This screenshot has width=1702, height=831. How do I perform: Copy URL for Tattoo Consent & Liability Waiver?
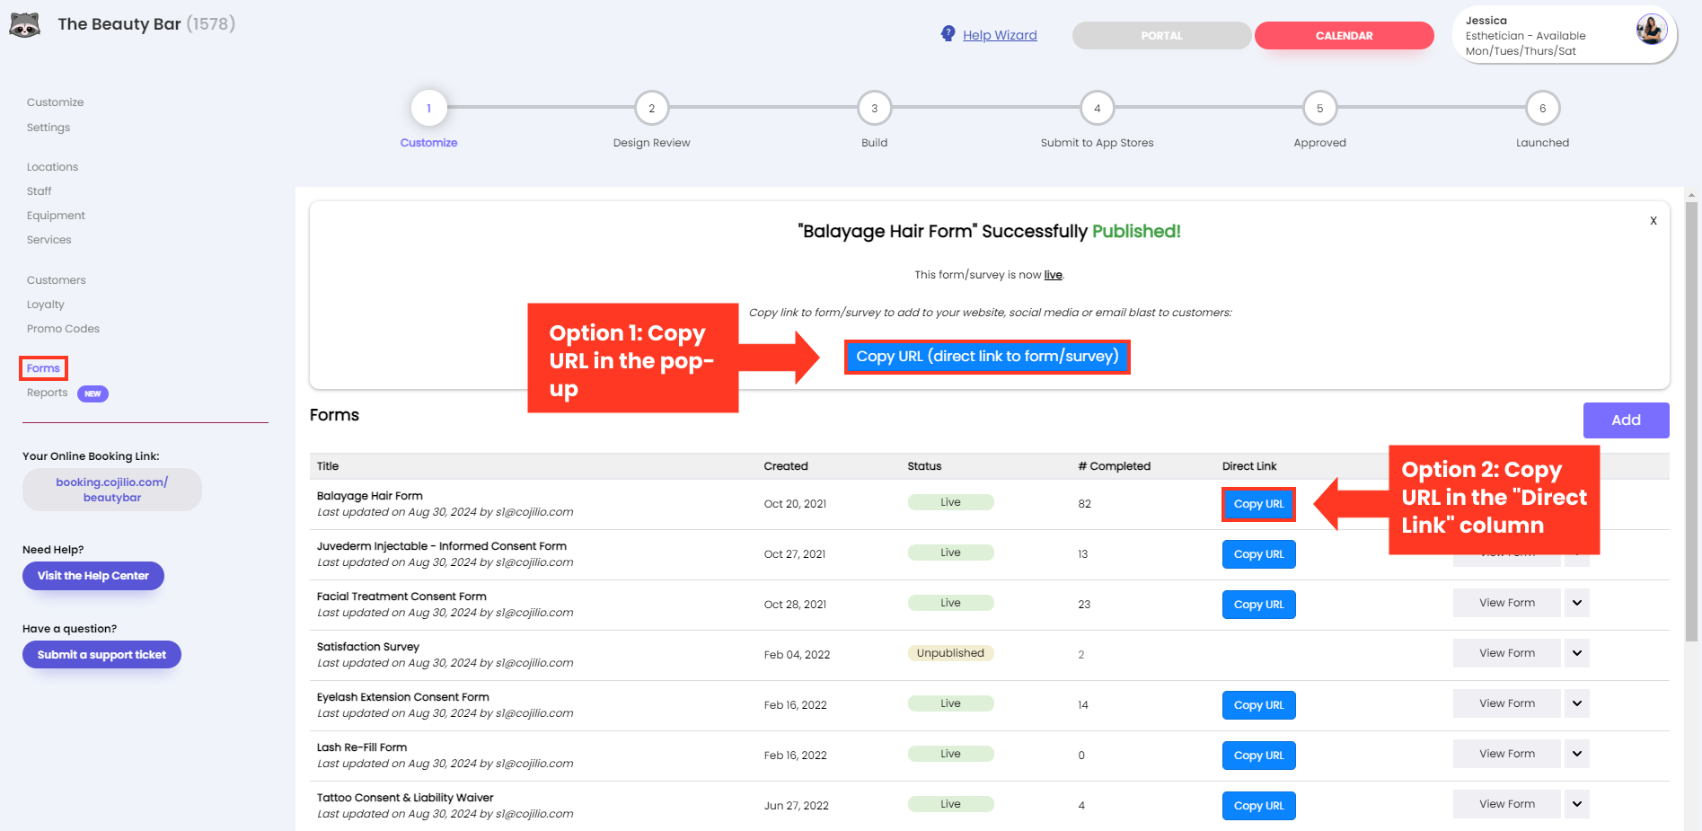pyautogui.click(x=1258, y=806)
